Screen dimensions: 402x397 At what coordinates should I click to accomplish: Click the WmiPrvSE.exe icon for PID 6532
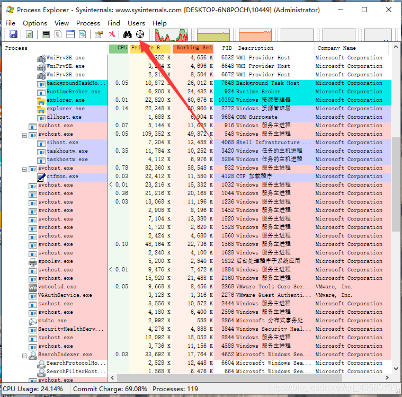pos(41,58)
